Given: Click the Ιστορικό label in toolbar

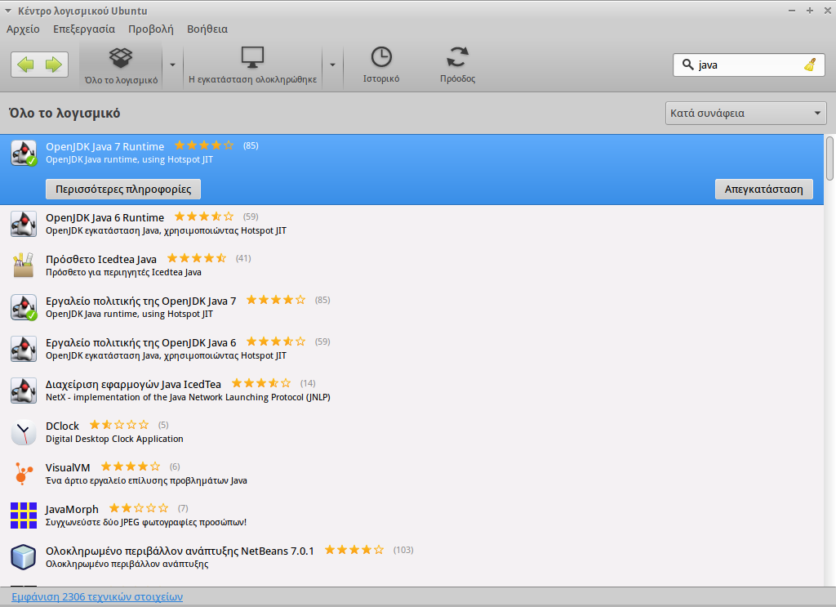Looking at the screenshot, I should tap(381, 78).
